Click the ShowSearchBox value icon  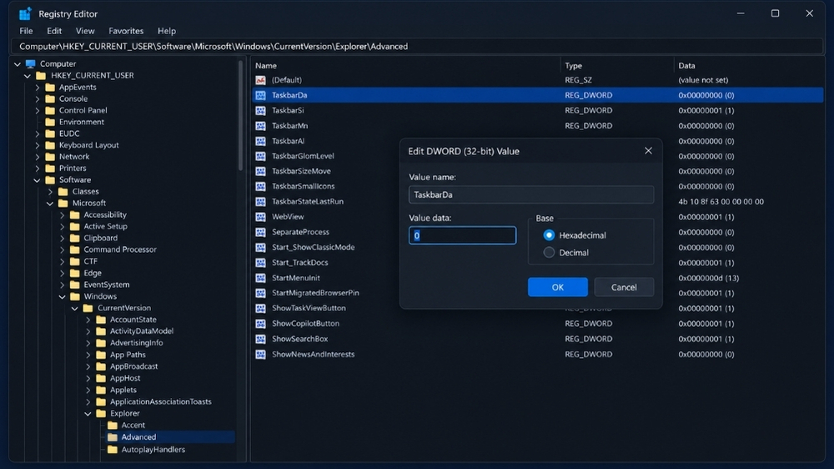pyautogui.click(x=260, y=339)
